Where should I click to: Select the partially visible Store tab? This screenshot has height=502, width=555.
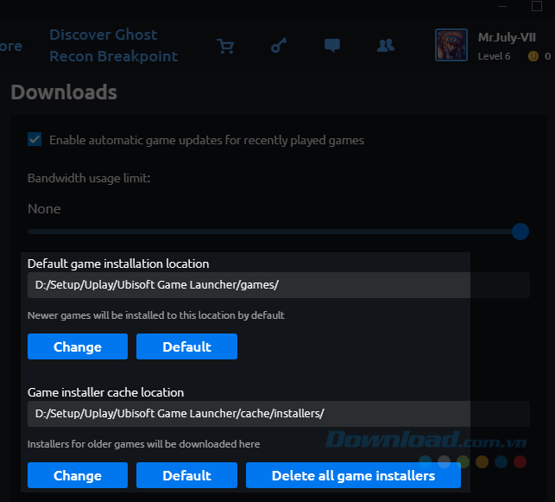pyautogui.click(x=11, y=46)
